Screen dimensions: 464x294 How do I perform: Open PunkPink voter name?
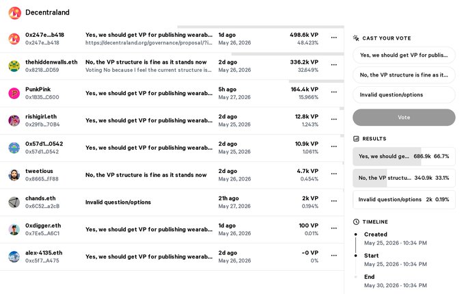[x=38, y=90]
